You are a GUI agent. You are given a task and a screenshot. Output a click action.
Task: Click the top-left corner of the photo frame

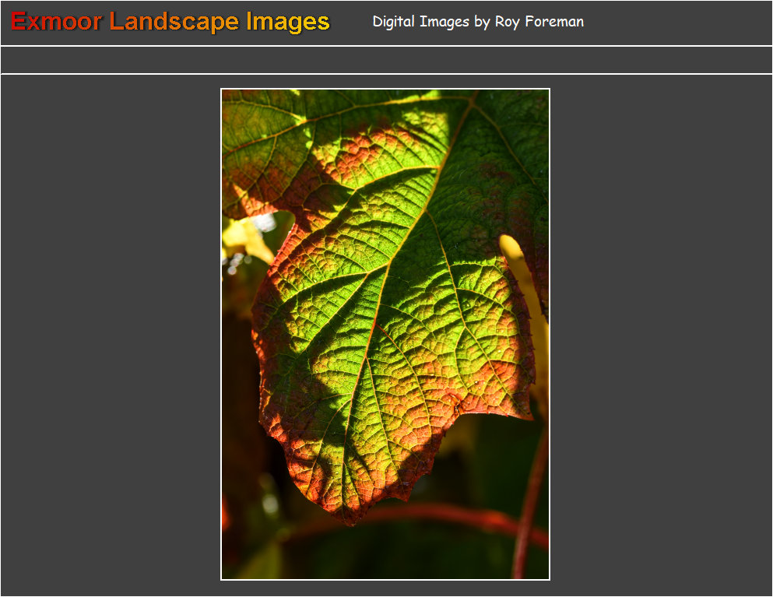(x=223, y=90)
